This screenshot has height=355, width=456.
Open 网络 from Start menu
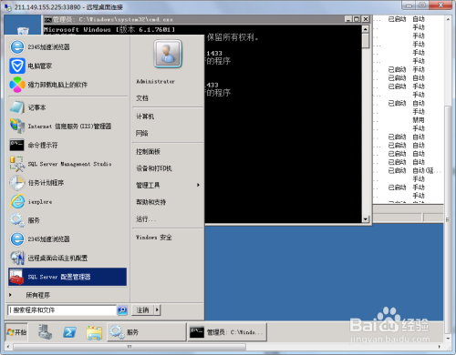(142, 133)
